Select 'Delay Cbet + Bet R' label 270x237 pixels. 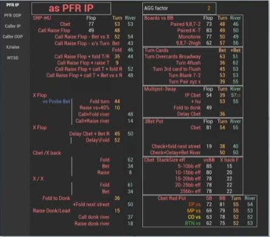pyautogui.click(x=89, y=134)
